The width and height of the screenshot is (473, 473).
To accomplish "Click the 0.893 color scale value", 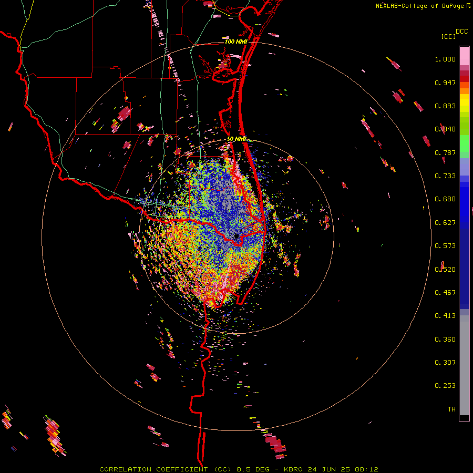I will click(445, 106).
